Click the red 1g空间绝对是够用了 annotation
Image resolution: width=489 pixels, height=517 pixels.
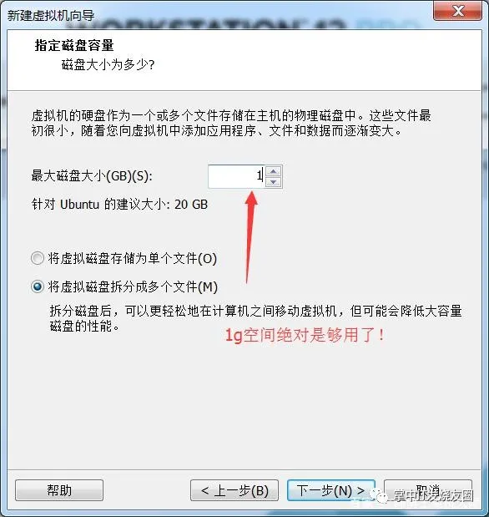(x=305, y=335)
